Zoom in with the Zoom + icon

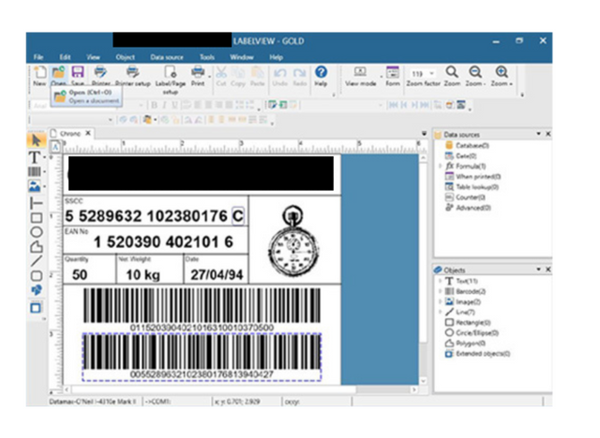click(502, 76)
